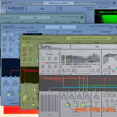
Task: Open Aalto 12-equal key scale dropdown
Action: coord(8,35)
